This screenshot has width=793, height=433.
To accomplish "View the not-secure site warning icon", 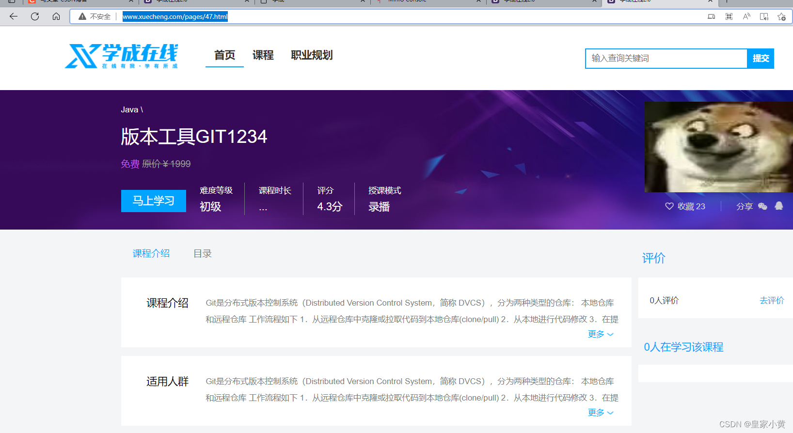I will pos(82,16).
